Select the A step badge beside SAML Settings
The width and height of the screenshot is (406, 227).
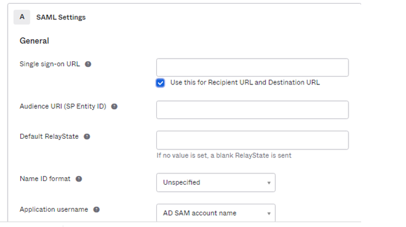(x=22, y=17)
